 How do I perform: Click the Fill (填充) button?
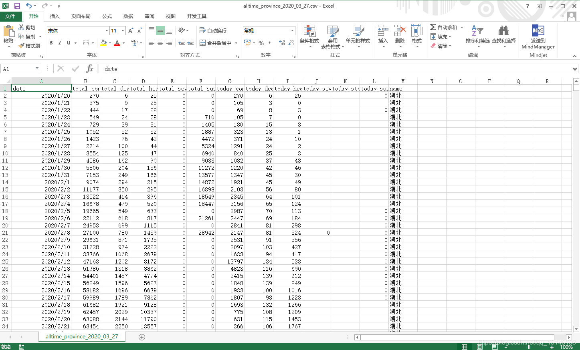[441, 36]
